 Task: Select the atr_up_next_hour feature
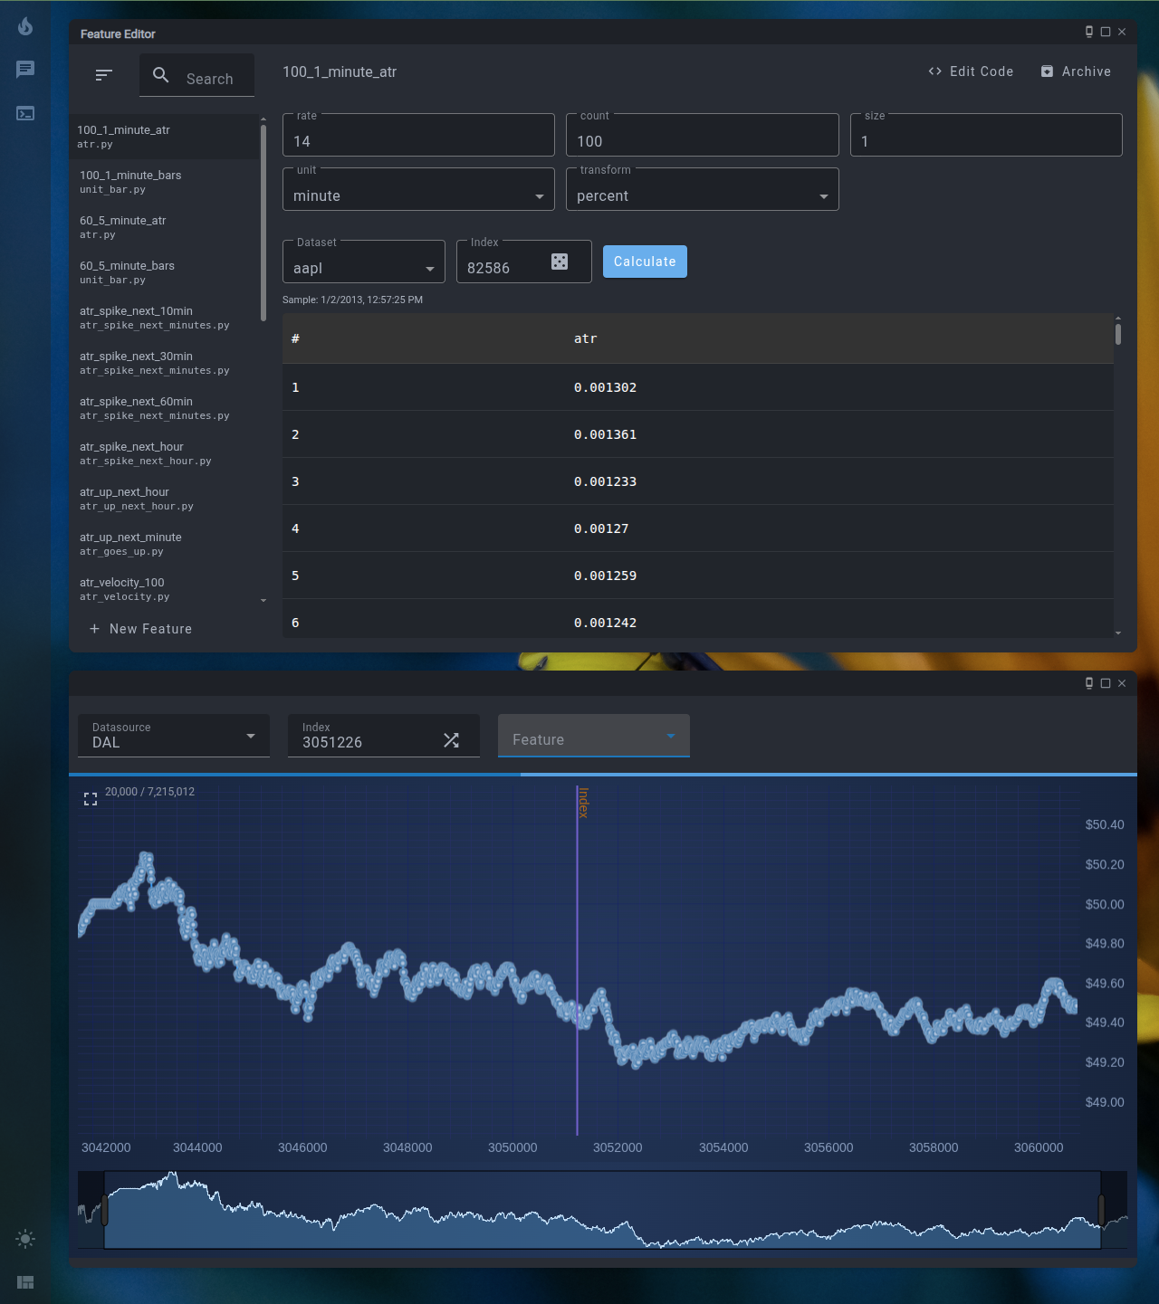tap(164, 499)
